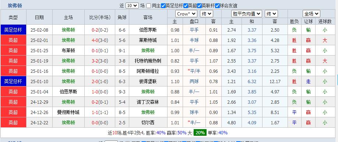Click the 类型 column header

pyautogui.click(x=13, y=17)
